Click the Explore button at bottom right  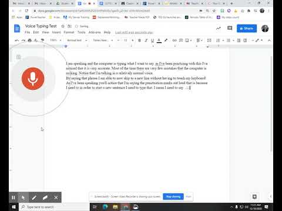(x=254, y=196)
